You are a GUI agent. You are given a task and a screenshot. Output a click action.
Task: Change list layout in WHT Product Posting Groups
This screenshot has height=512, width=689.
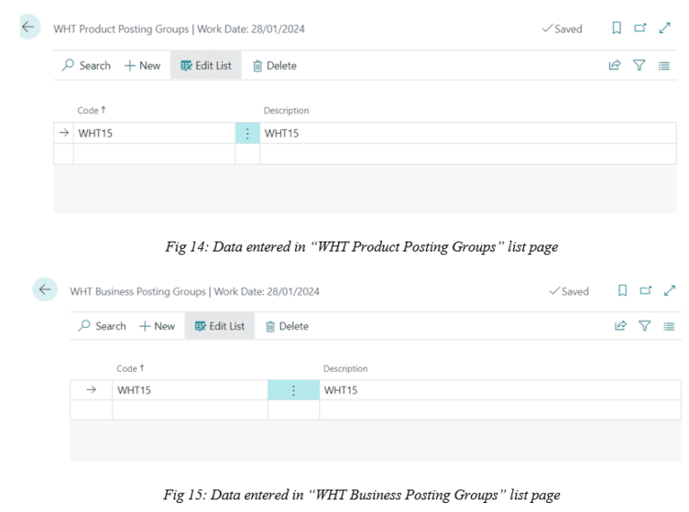click(x=664, y=66)
